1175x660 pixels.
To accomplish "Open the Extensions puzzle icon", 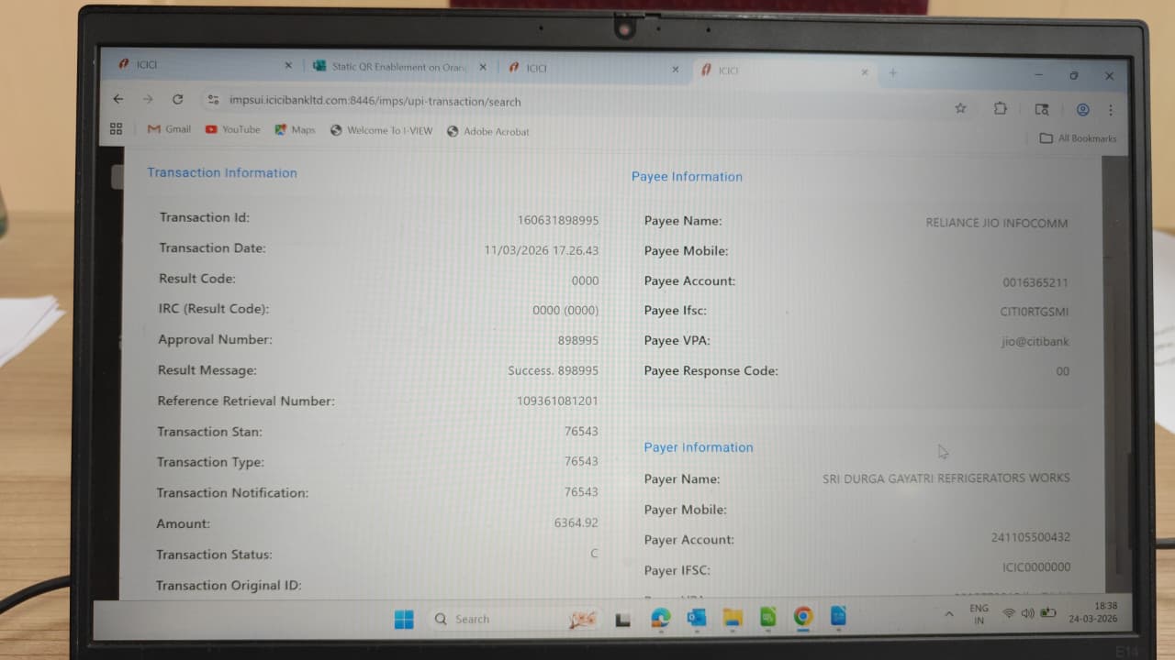I will (1001, 108).
